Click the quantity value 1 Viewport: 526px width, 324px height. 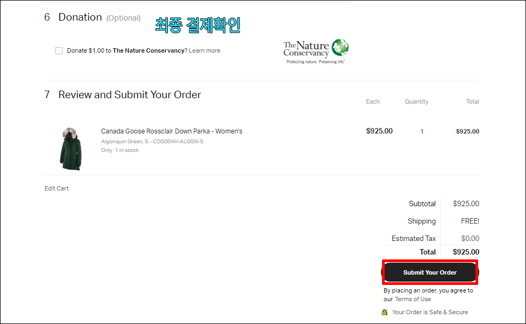tap(422, 131)
